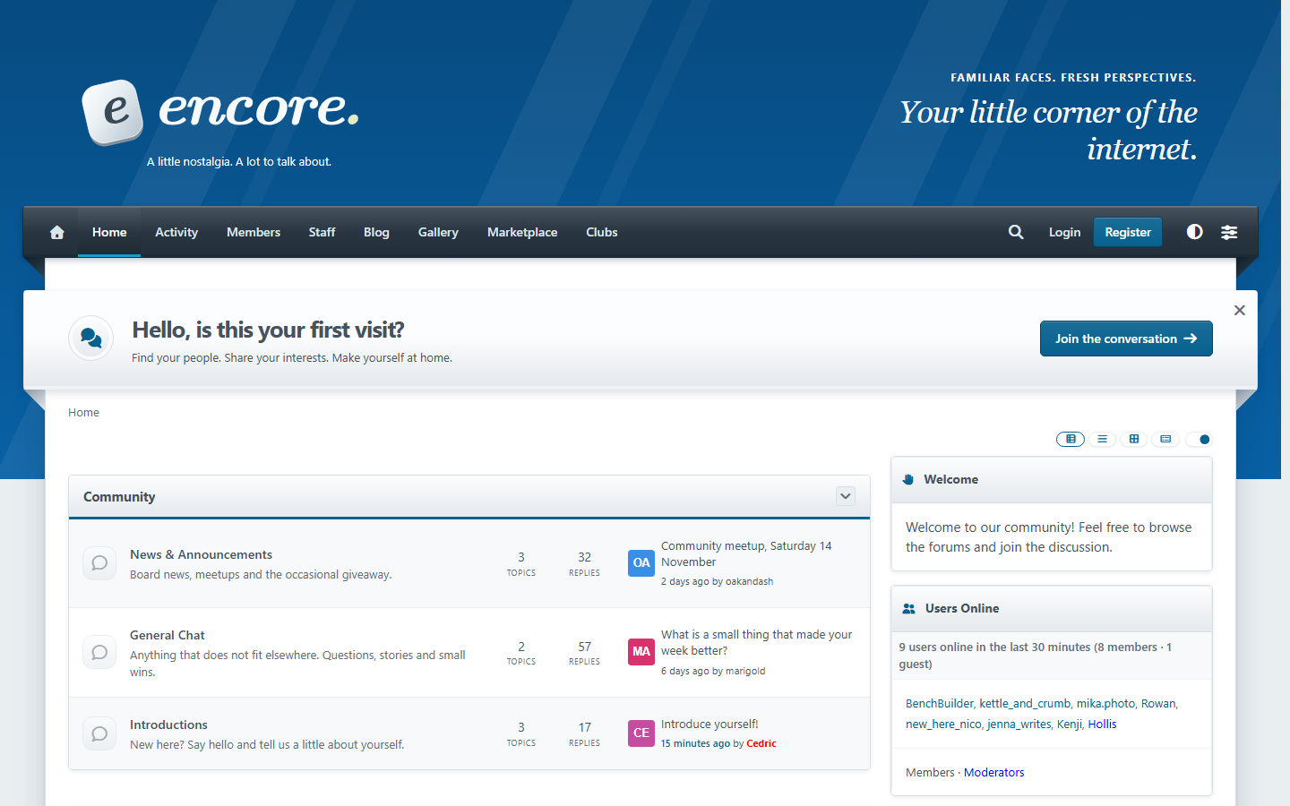Image resolution: width=1290 pixels, height=806 pixels.
Task: Click the General Chat forum bubble icon
Action: pos(99,652)
